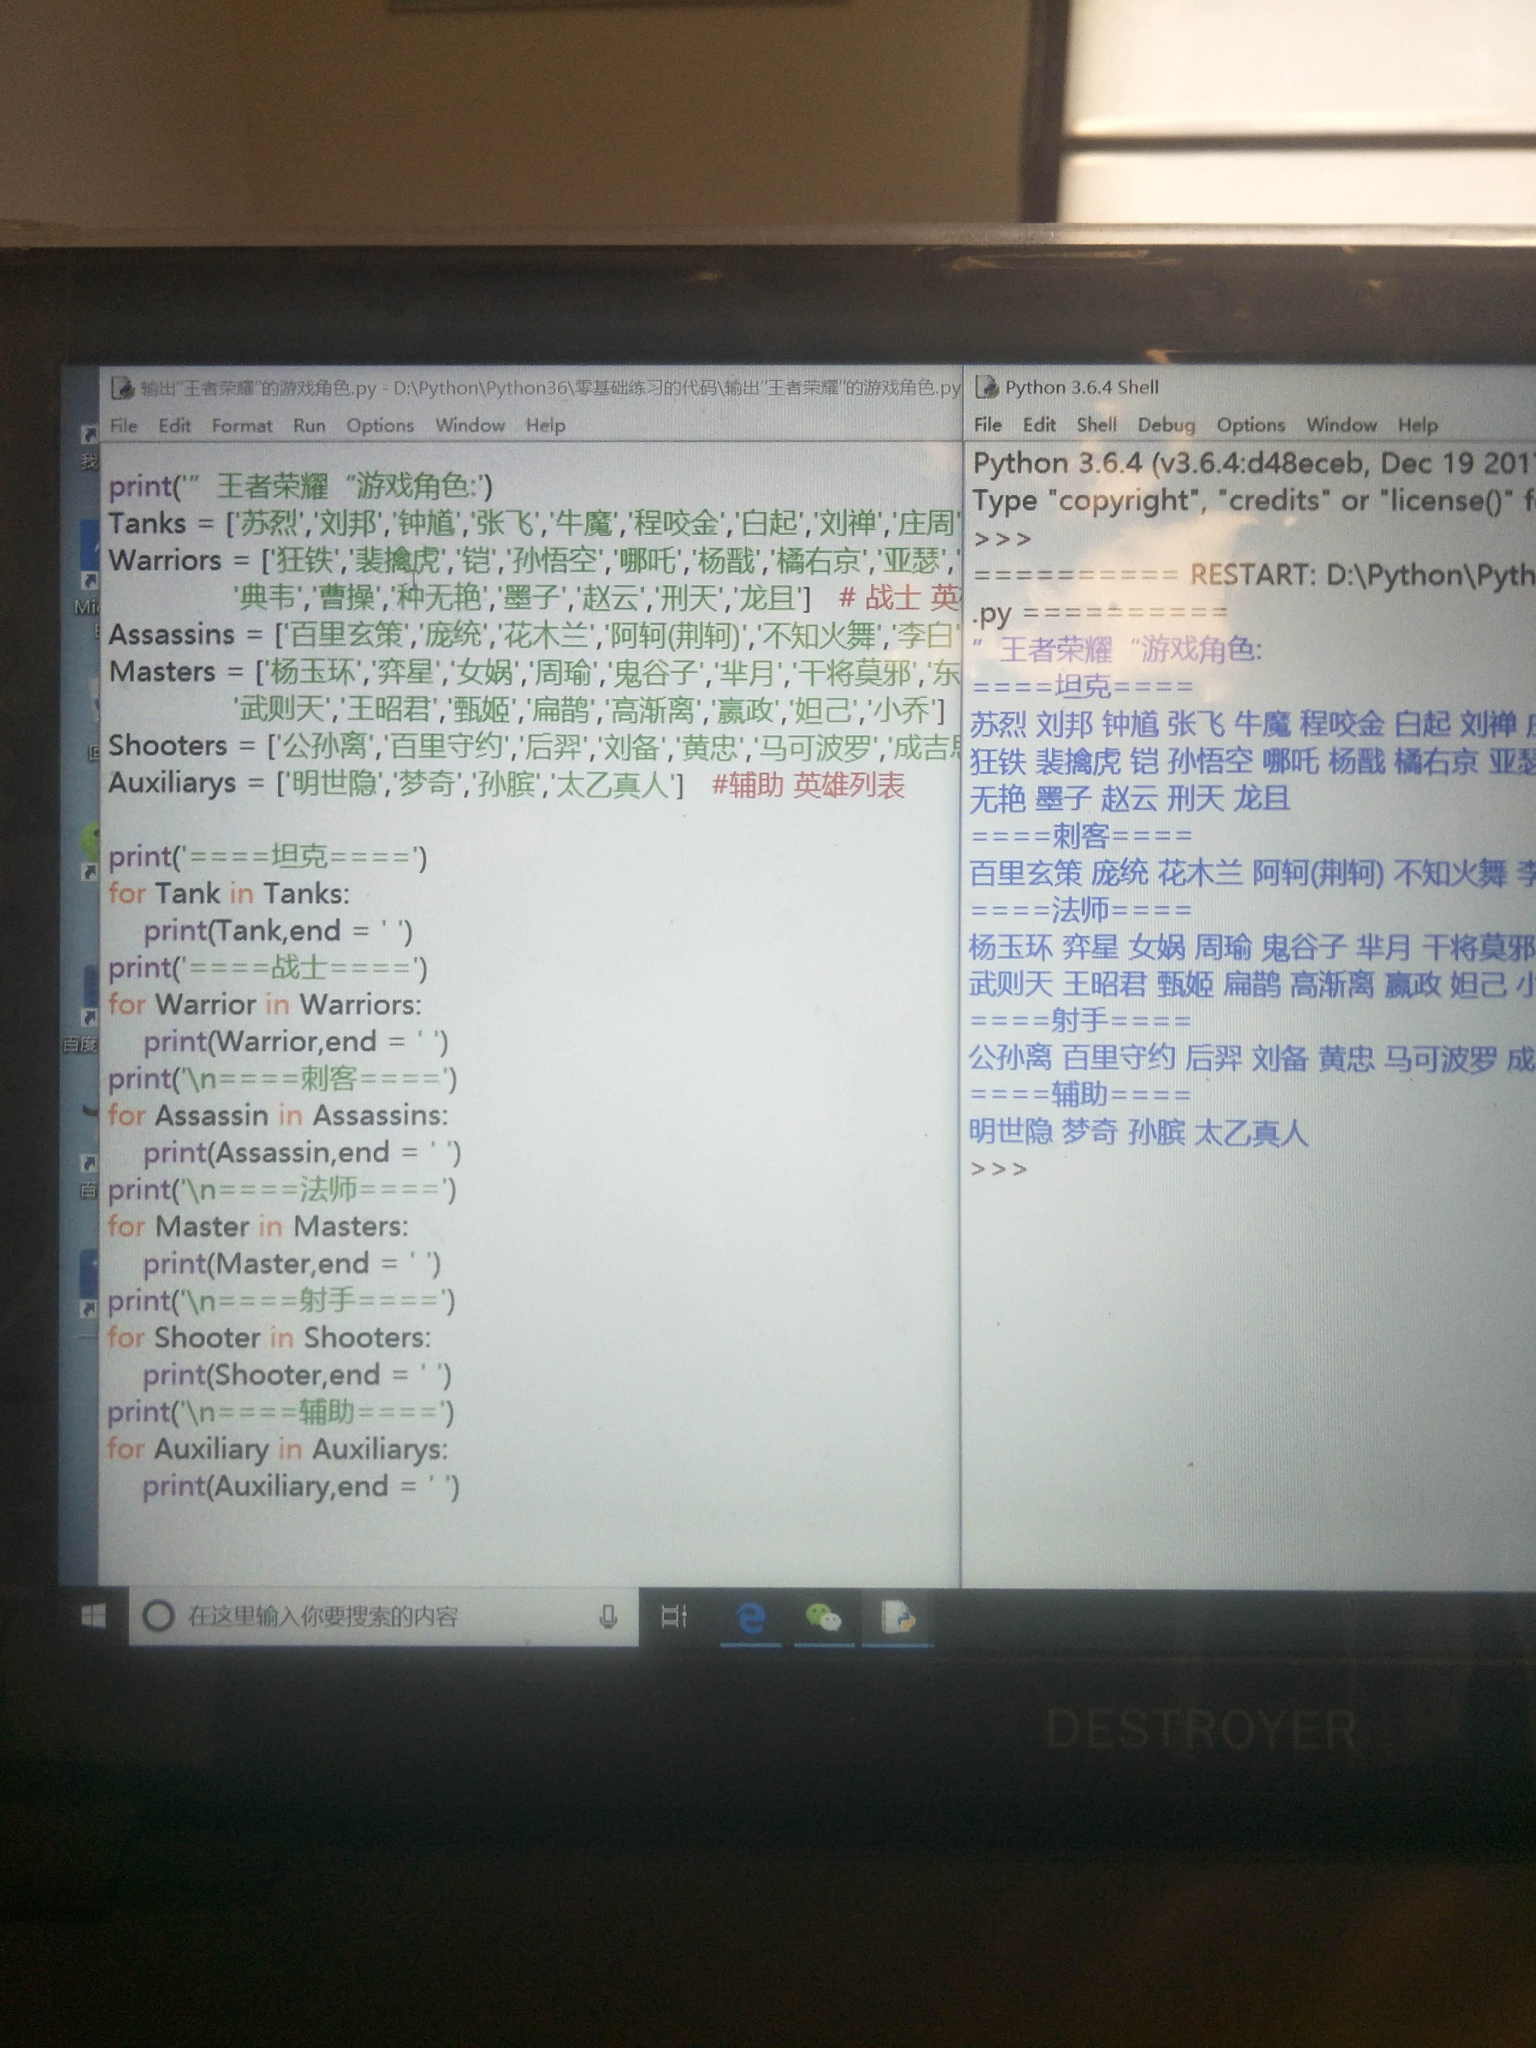Screen dimensions: 1536x2048
Task: Open Options menu in Python Shell
Action: (x=1250, y=425)
